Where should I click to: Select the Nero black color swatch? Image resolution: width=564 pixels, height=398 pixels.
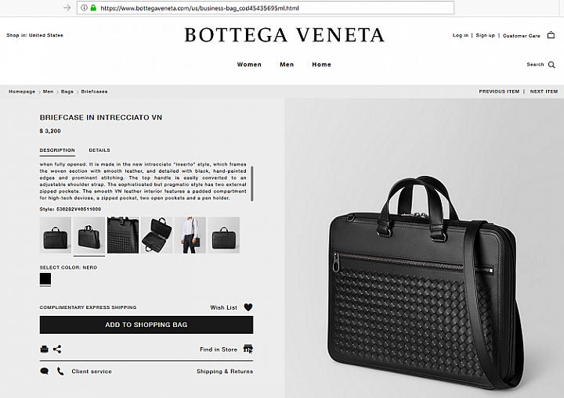[x=45, y=278]
